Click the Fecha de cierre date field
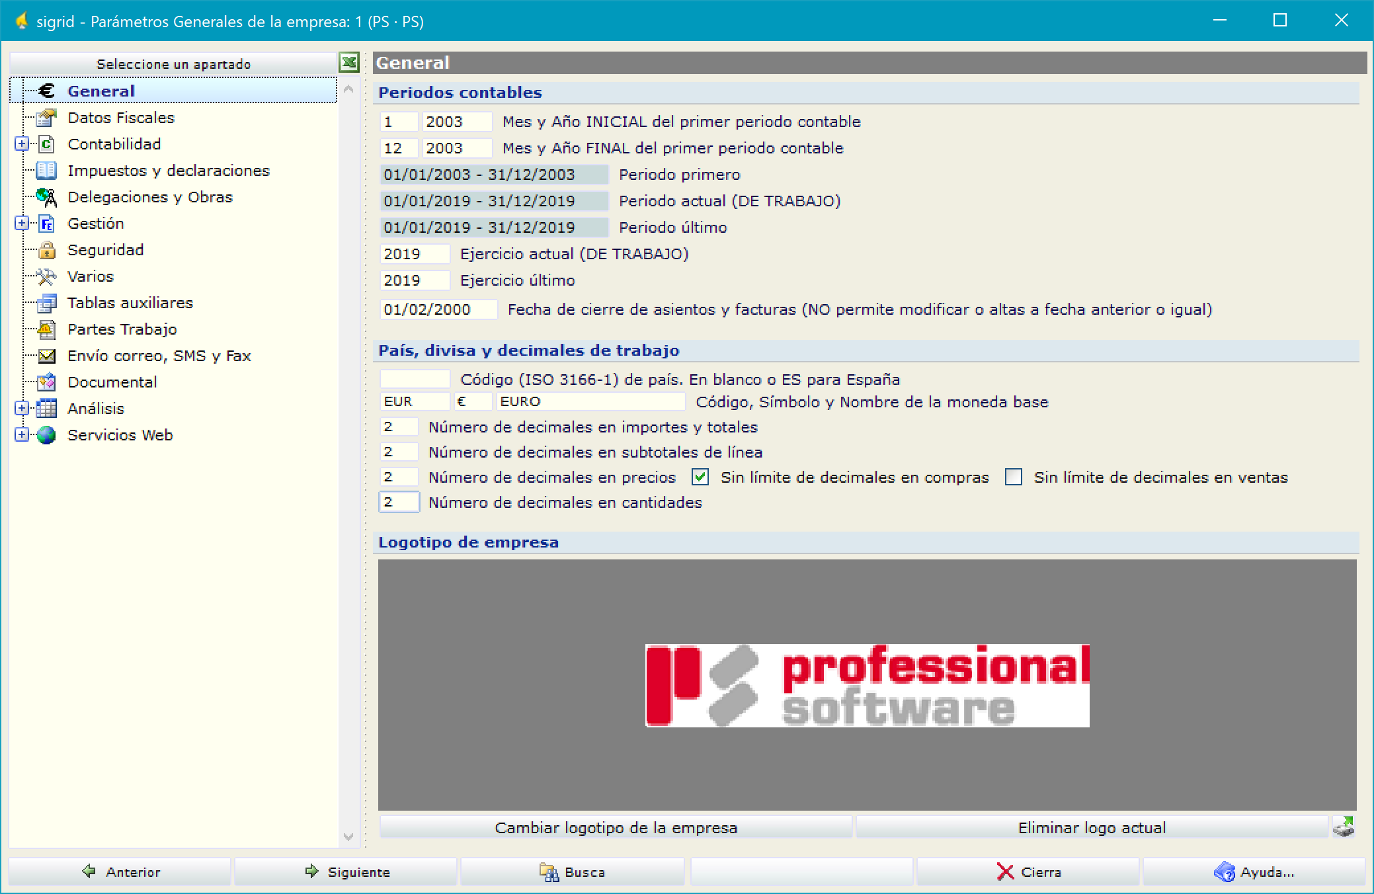 [x=438, y=309]
